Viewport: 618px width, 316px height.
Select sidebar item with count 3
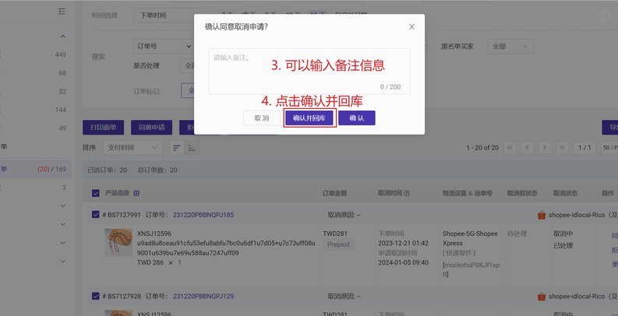click(x=36, y=188)
